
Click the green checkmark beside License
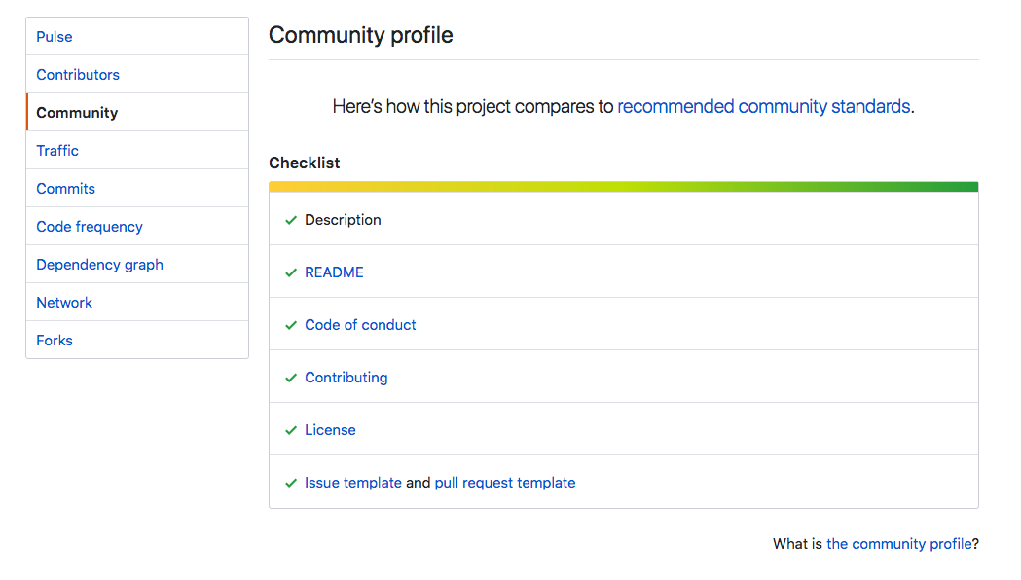click(290, 431)
